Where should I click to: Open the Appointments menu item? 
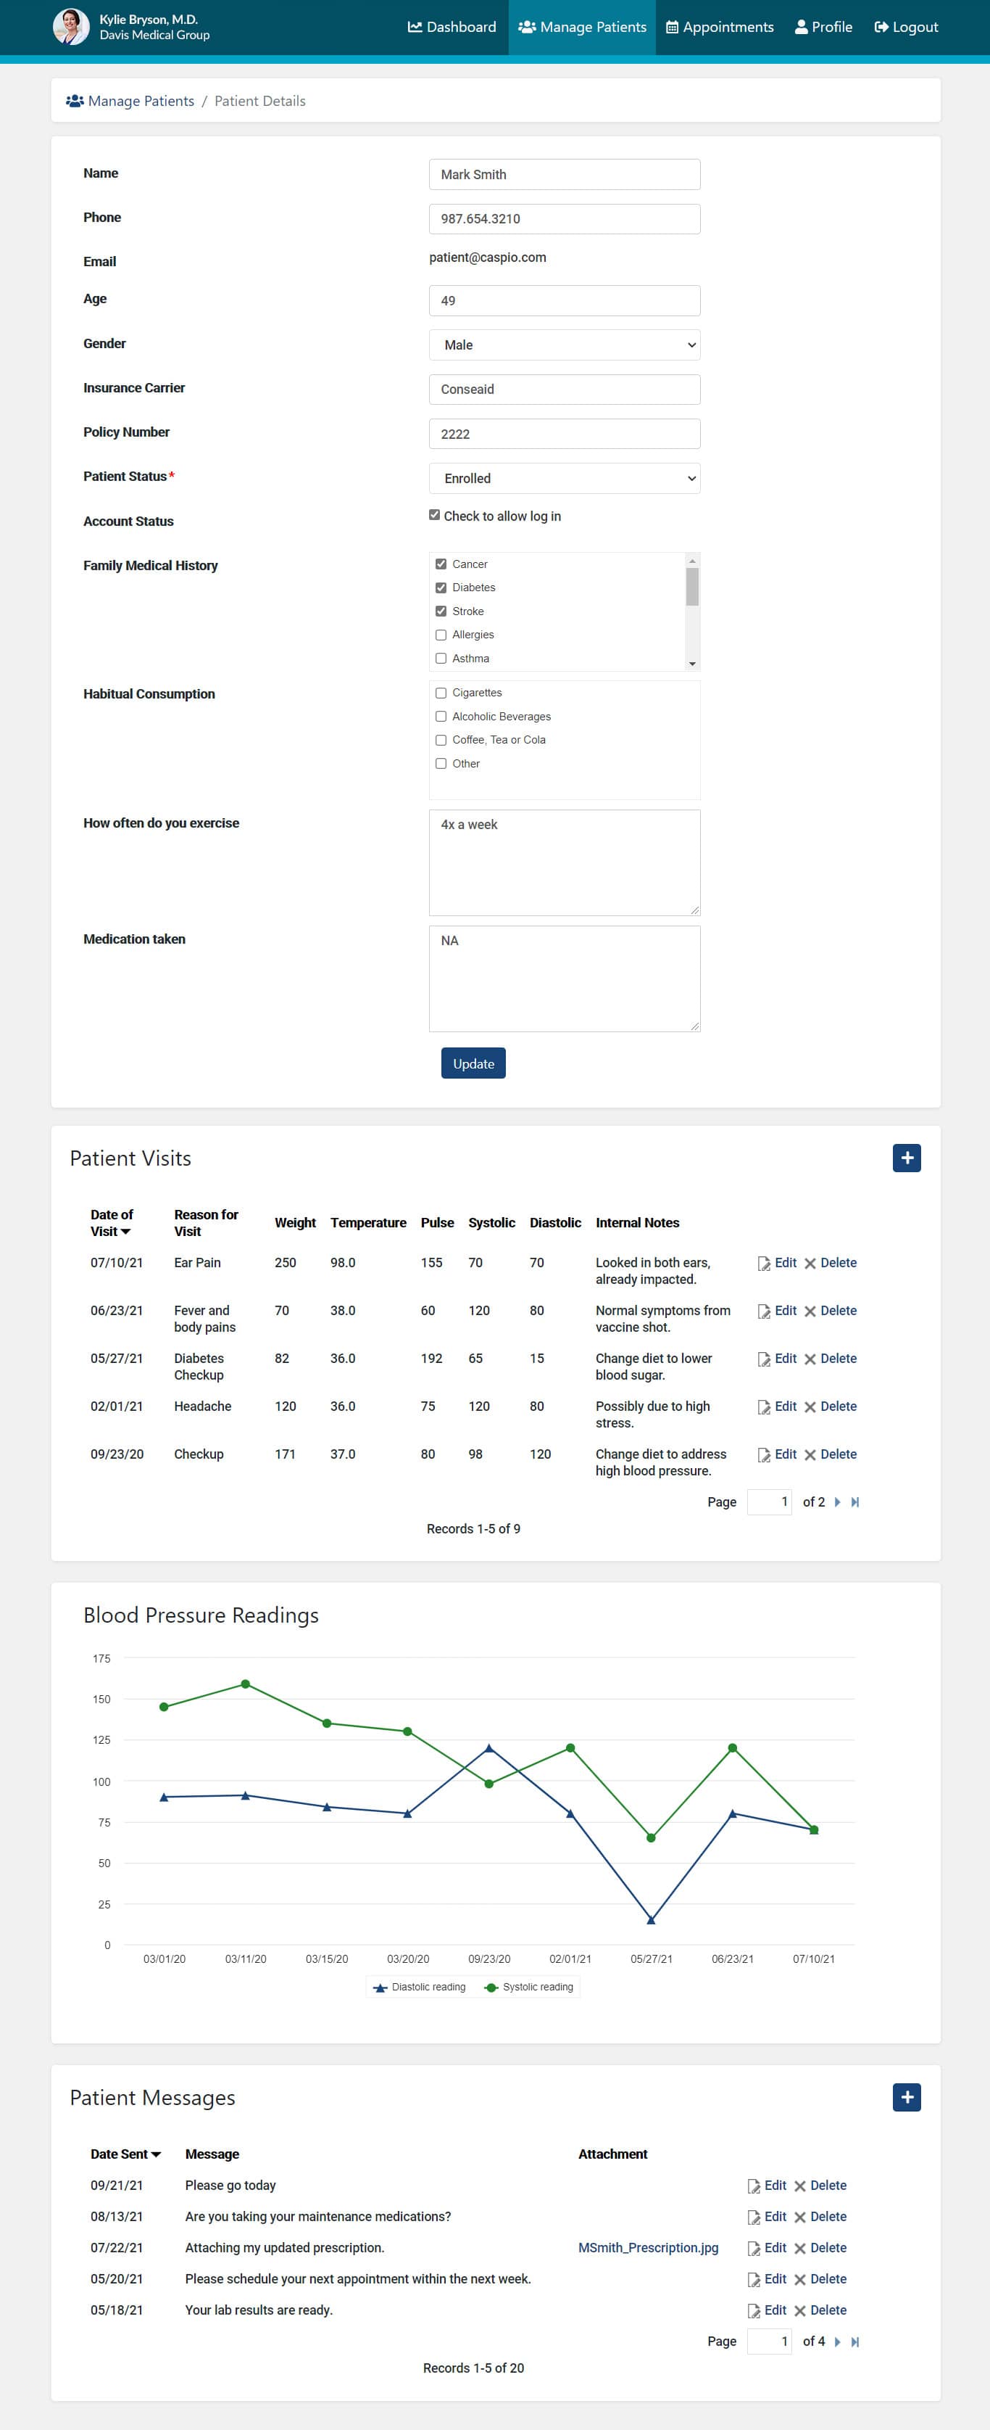point(720,28)
